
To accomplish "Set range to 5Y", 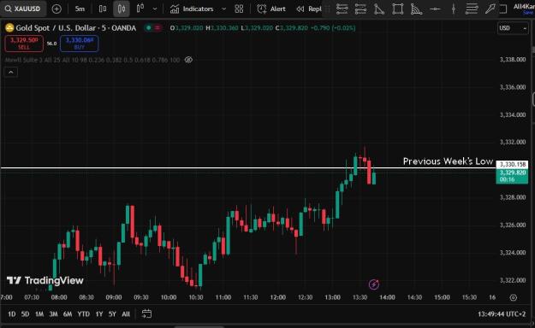I will pyautogui.click(x=112, y=314).
